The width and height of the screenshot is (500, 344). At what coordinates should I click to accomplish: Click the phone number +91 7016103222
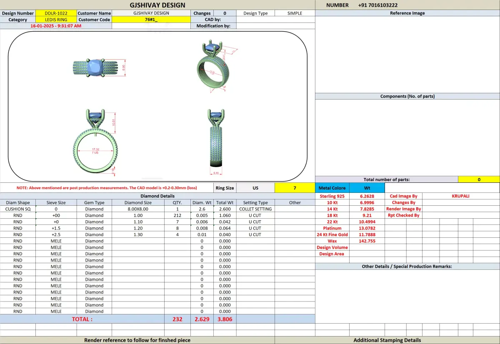(377, 5)
